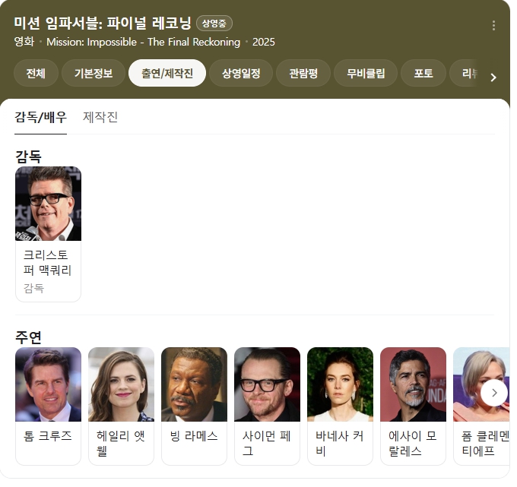Image resolution: width=517 pixels, height=487 pixels.
Task: Open 헤일리 앳웰 photo thumbnail
Action: (121, 384)
